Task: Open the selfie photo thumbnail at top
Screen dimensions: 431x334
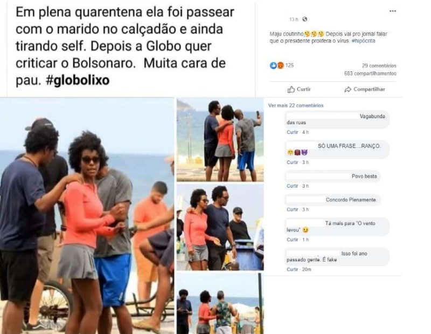Action: pos(220,140)
